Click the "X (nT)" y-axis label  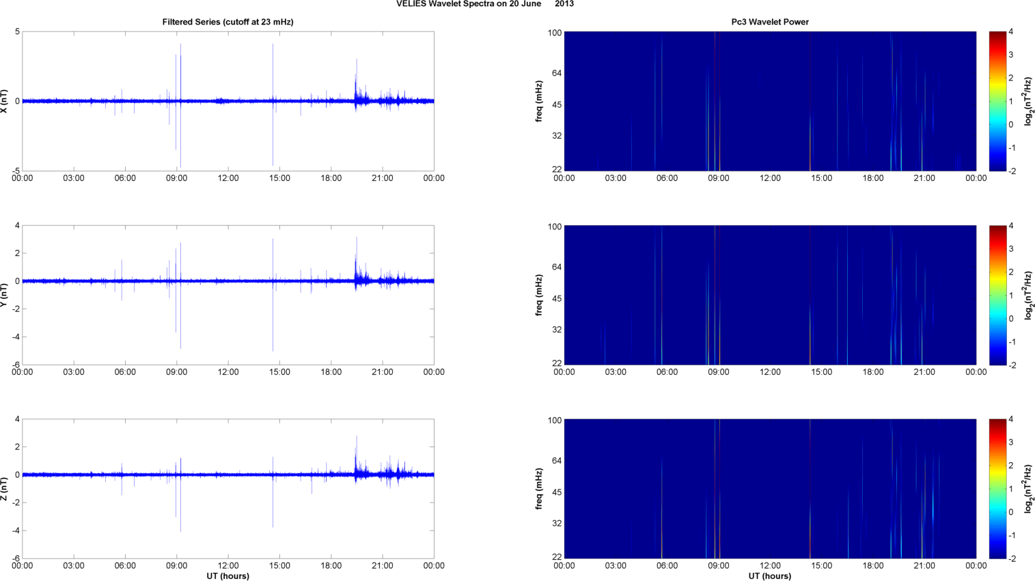coord(5,101)
